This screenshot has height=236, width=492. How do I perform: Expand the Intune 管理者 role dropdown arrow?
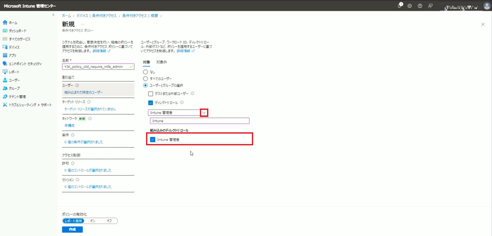click(x=204, y=113)
